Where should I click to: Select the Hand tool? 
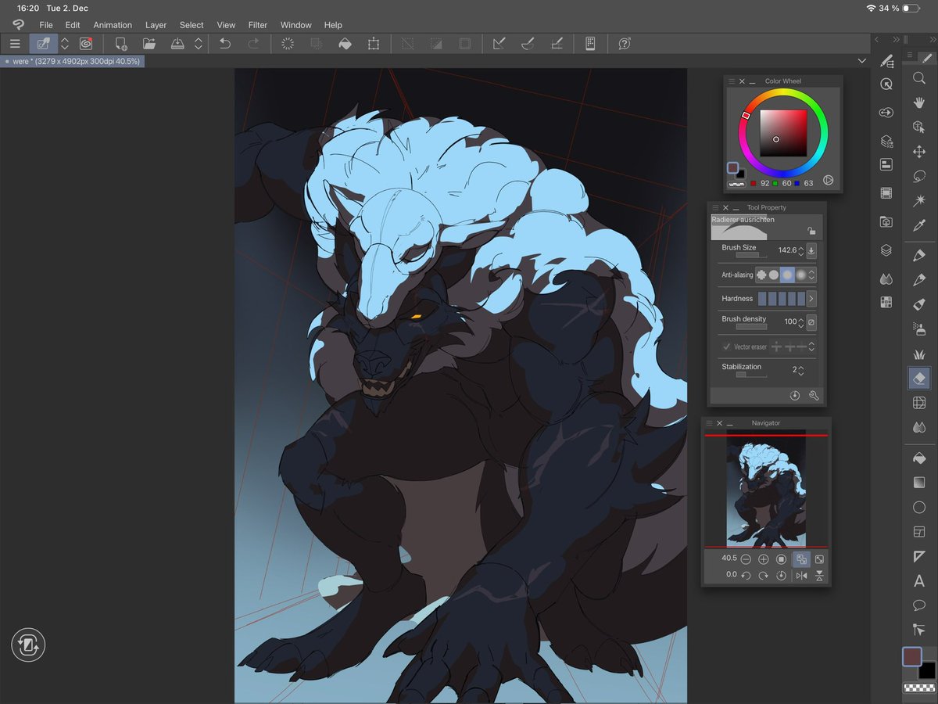tap(918, 102)
